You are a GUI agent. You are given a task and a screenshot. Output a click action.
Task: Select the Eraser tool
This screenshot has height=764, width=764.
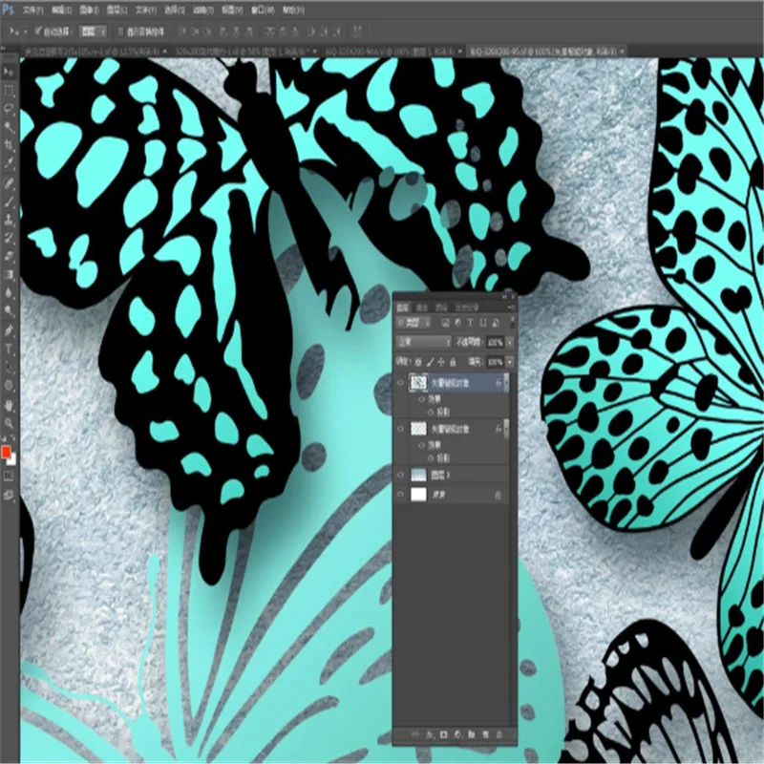click(x=9, y=256)
